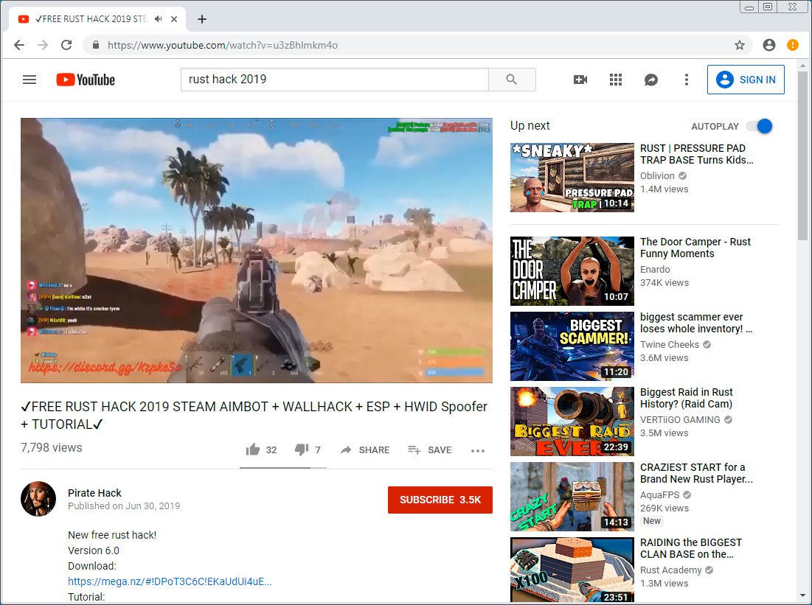This screenshot has height=605, width=812.
Task: Click the Enardo channel name
Action: pos(655,269)
